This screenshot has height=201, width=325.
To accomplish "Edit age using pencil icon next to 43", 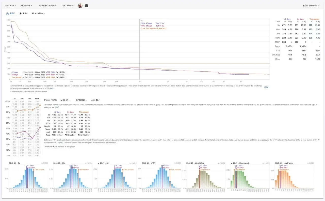I will pos(99,100).
